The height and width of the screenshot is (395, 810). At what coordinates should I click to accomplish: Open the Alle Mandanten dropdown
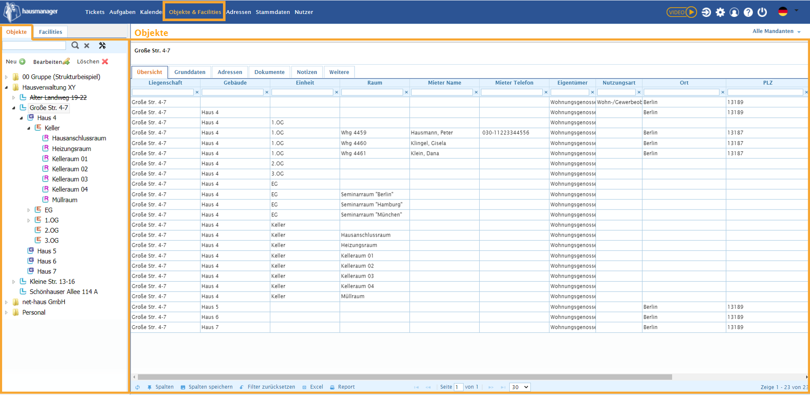[776, 31]
